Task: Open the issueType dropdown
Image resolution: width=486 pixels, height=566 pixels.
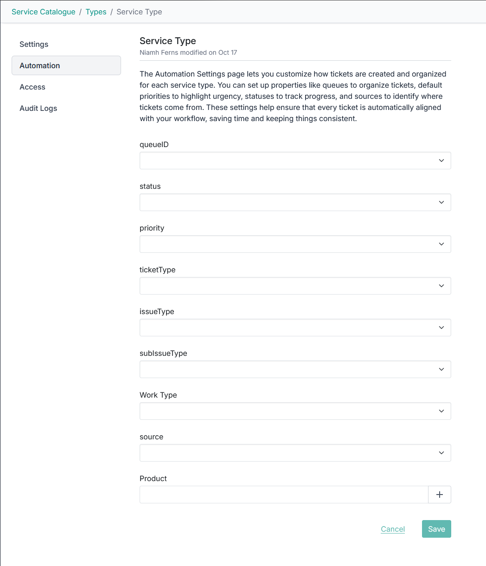Action: click(x=295, y=328)
